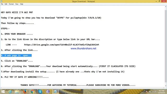Open the network icon in the system tray
The height and width of the screenshot is (94, 167).
pyautogui.click(x=153, y=92)
